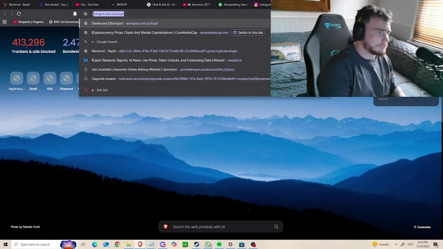Open the Customise button
Screen dimensions: 443x249
(422, 227)
